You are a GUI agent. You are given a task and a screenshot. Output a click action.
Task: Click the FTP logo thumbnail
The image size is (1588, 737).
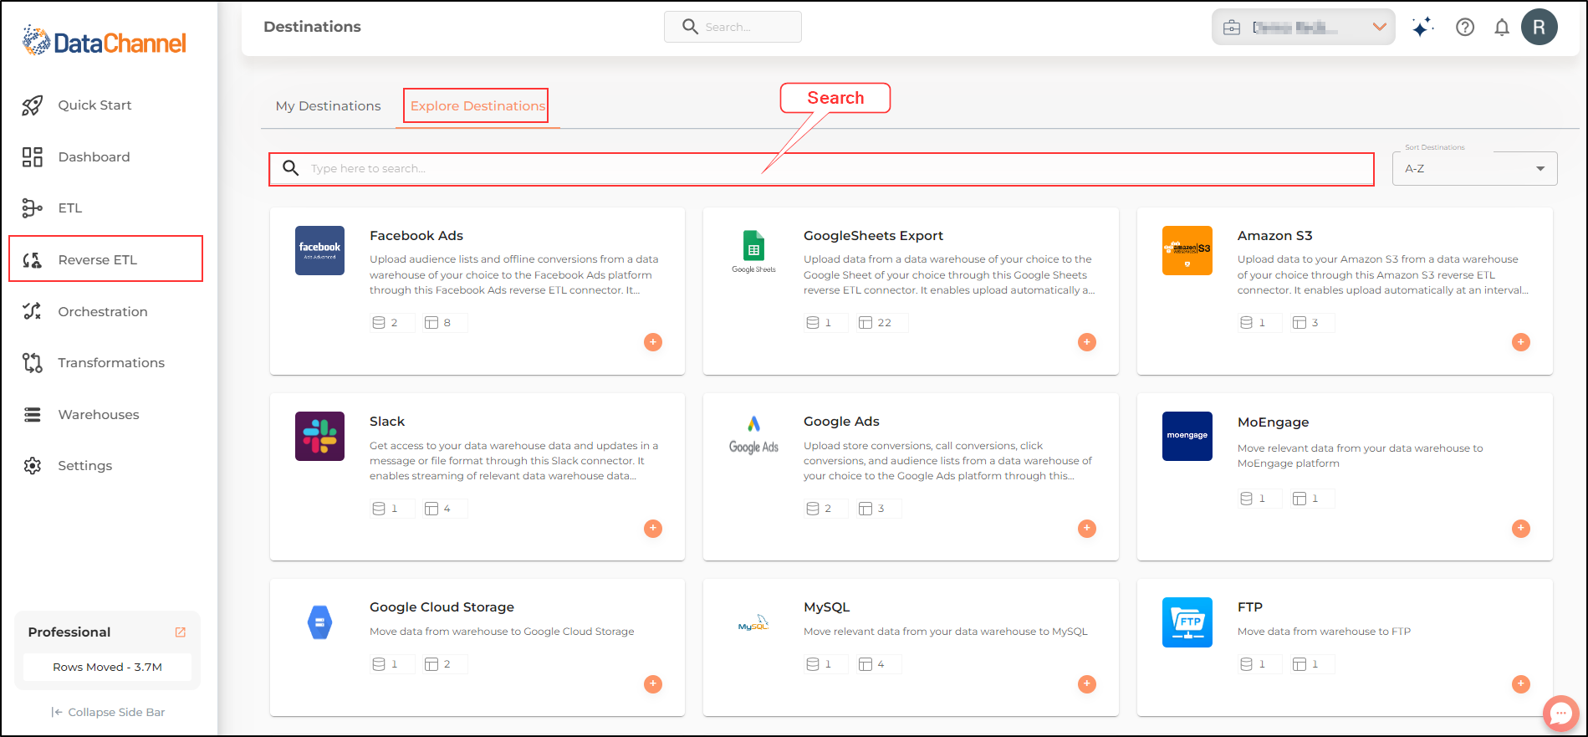pos(1187,622)
